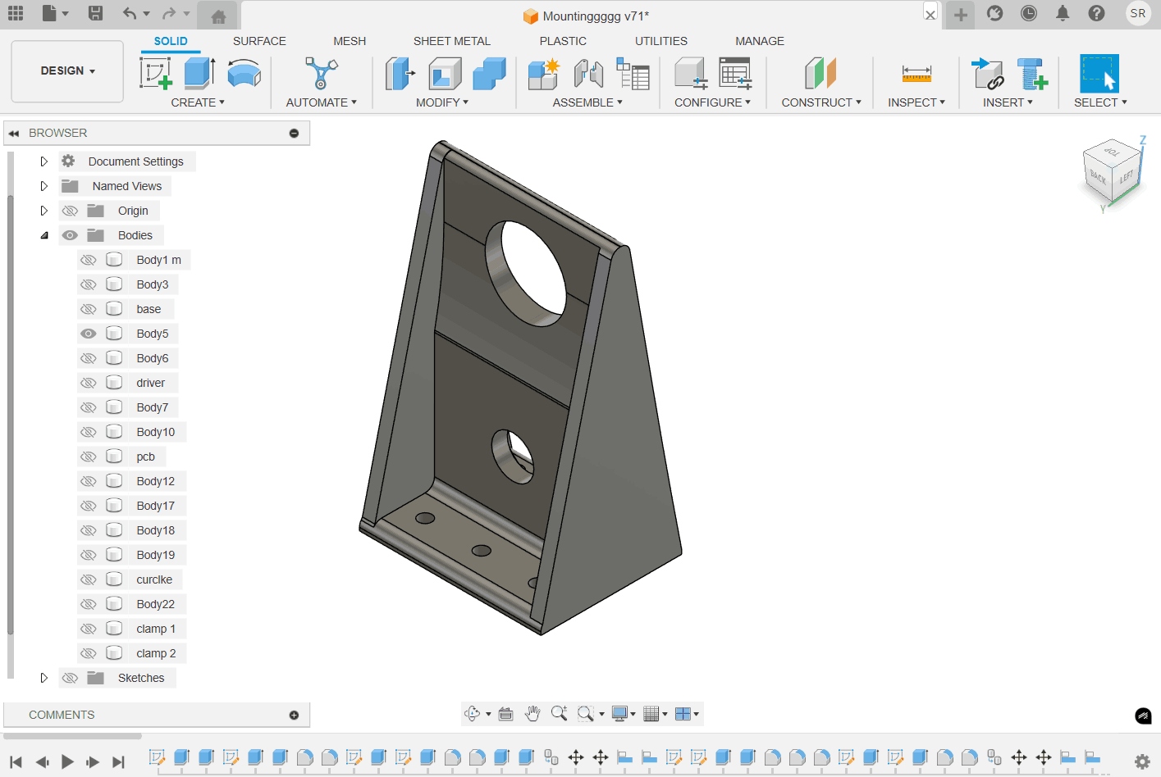This screenshot has width=1161, height=777.
Task: Show the driver body
Action: pos(89,383)
